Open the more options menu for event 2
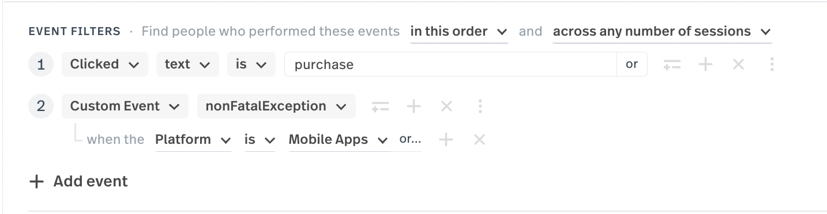Image resolution: width=827 pixels, height=214 pixels. tap(480, 106)
